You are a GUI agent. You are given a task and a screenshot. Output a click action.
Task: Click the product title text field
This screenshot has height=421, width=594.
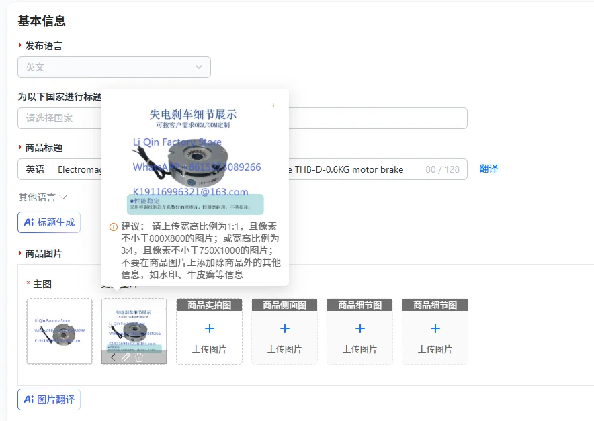coord(243,169)
